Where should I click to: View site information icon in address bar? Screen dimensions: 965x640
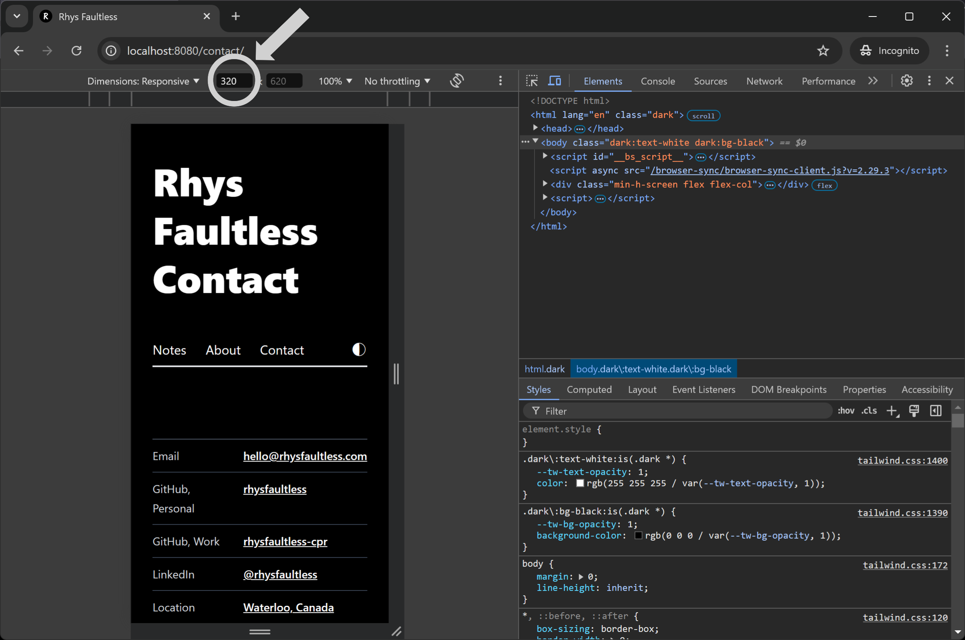tap(111, 51)
